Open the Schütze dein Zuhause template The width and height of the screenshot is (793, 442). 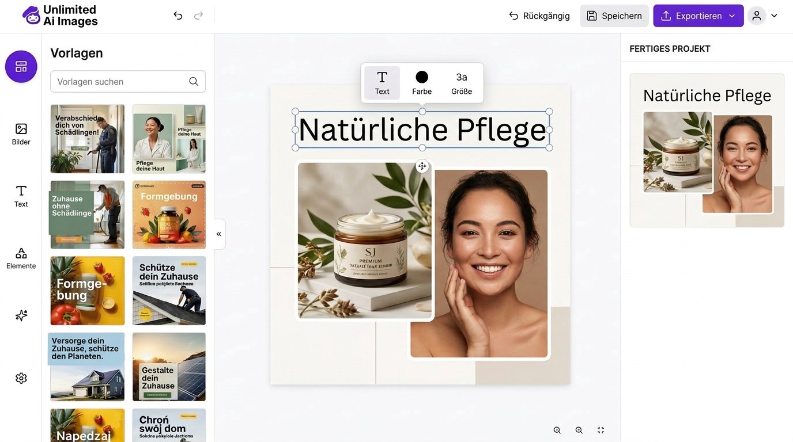(x=169, y=291)
